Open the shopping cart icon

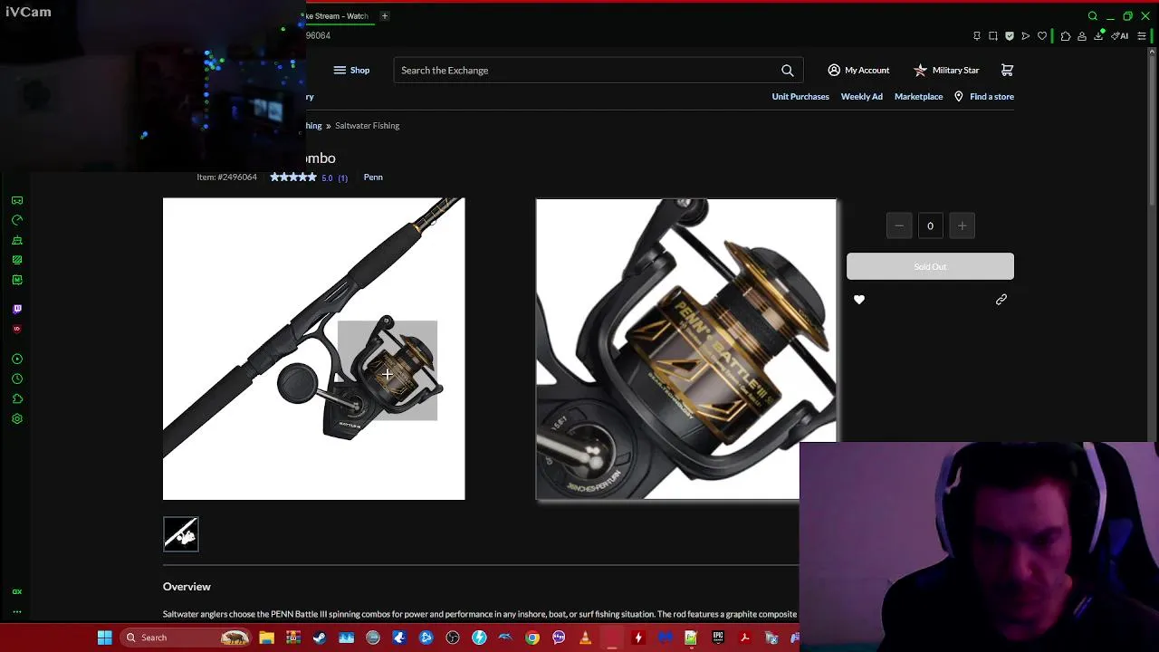point(1007,70)
